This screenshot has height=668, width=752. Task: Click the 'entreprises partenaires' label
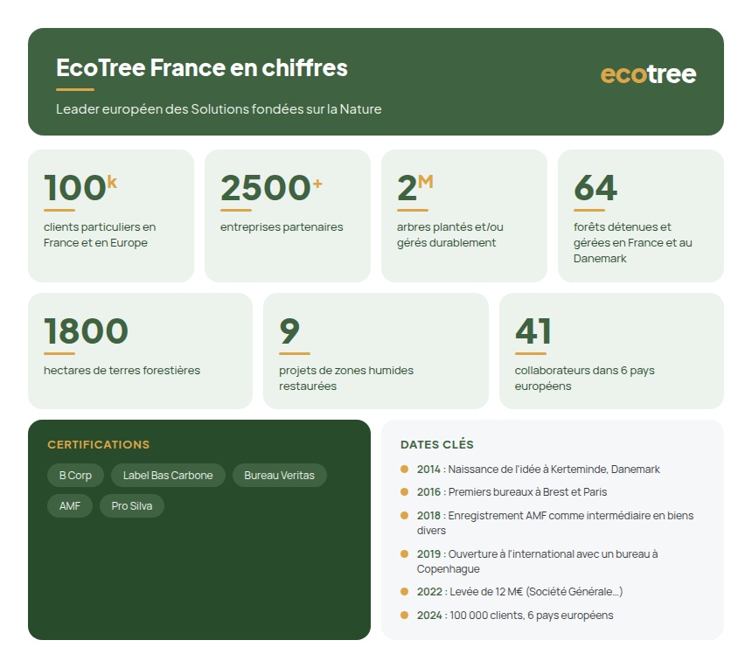282,226
